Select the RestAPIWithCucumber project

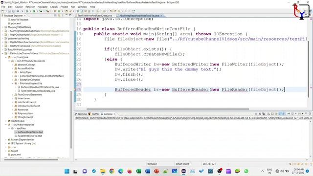click(x=20, y=50)
